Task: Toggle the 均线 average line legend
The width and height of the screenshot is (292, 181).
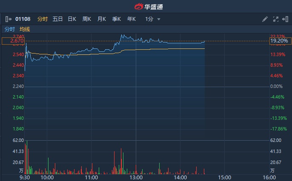Action: click(25, 29)
